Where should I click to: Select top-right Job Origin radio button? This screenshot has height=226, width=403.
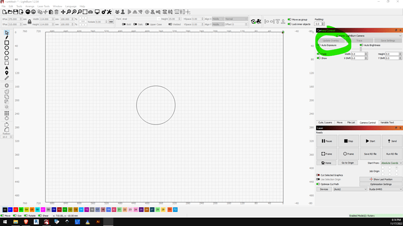[x=397, y=168]
